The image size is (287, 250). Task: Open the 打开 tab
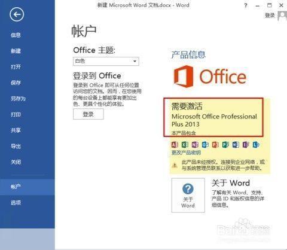(16, 67)
